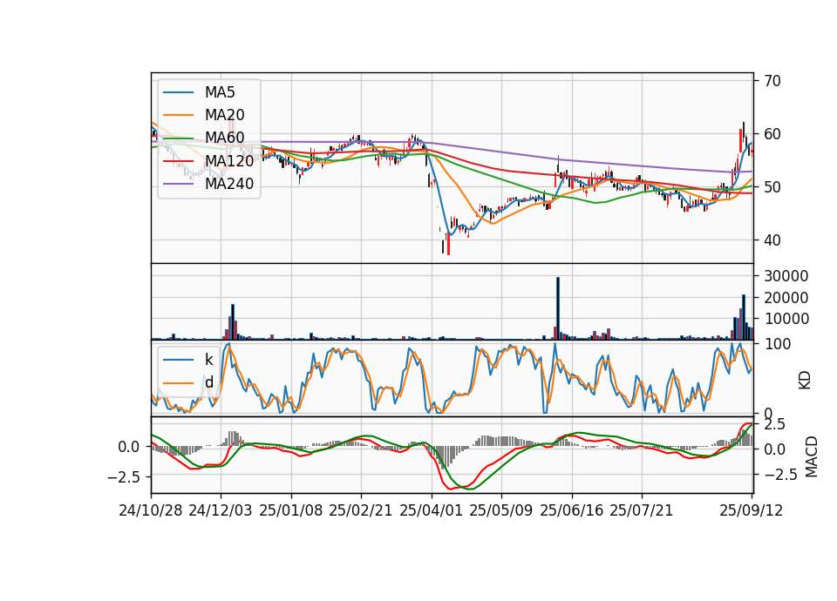Click the tallest volume bar in June

[x=558, y=308]
